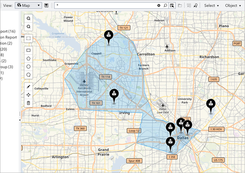Click the map zoom out button

click(x=28, y=27)
